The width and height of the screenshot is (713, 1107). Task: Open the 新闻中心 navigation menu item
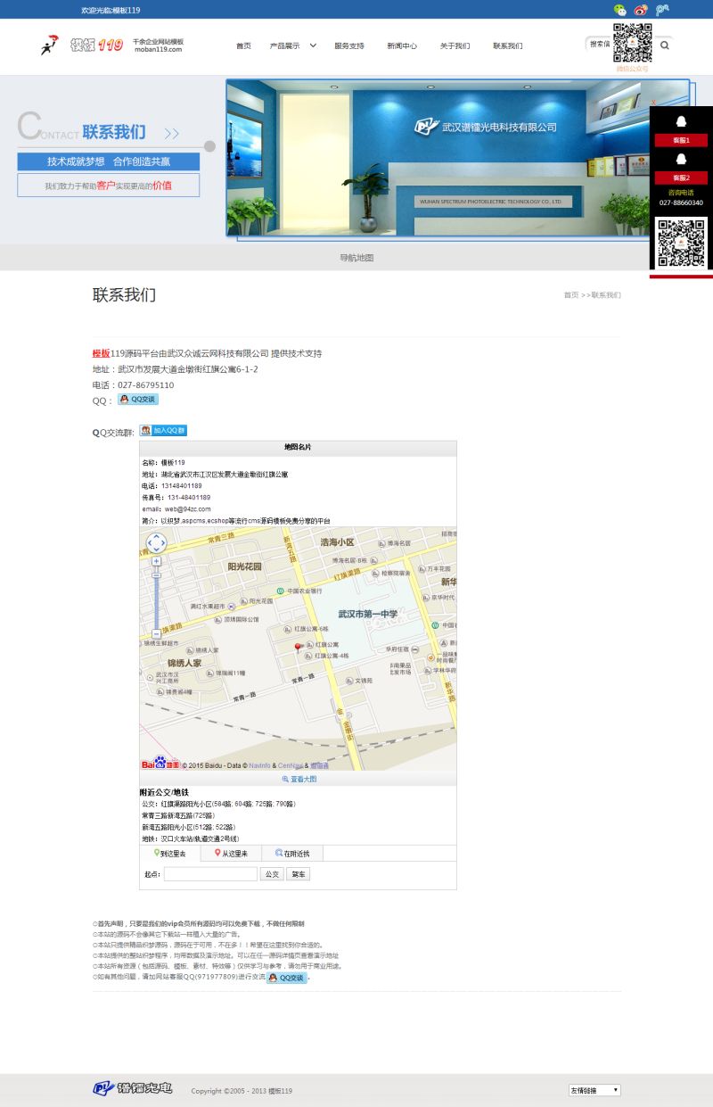[402, 45]
